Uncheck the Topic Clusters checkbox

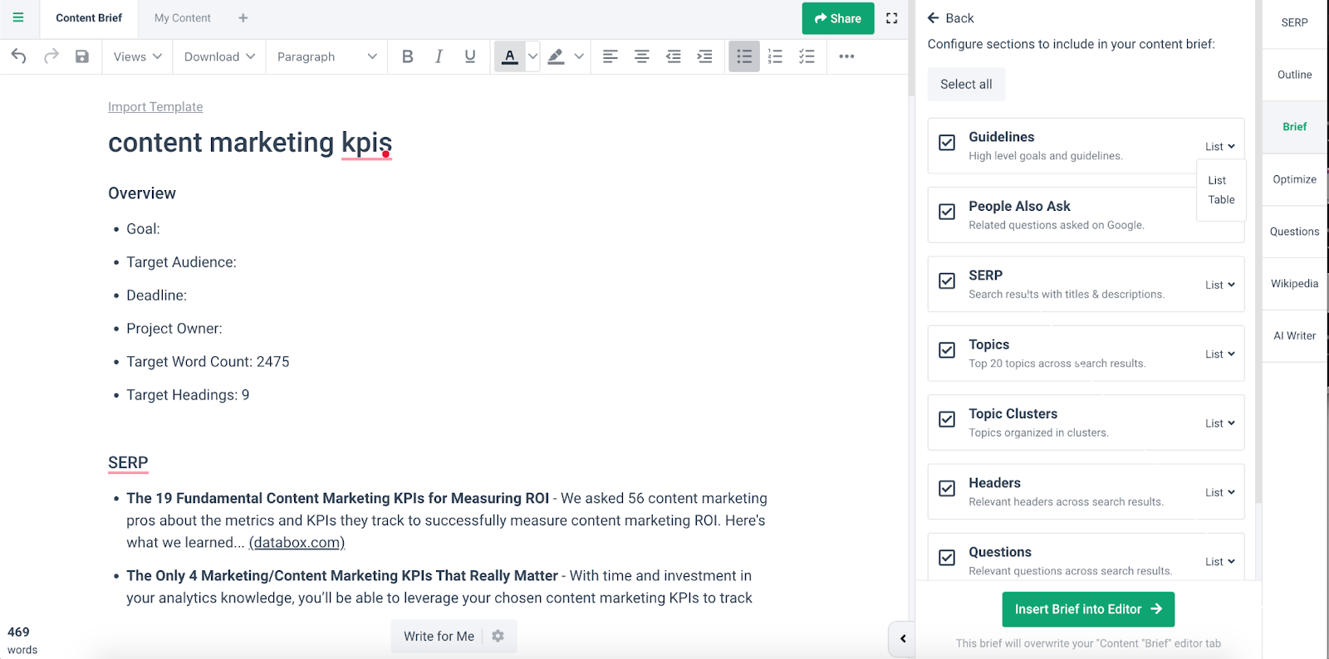pyautogui.click(x=947, y=419)
